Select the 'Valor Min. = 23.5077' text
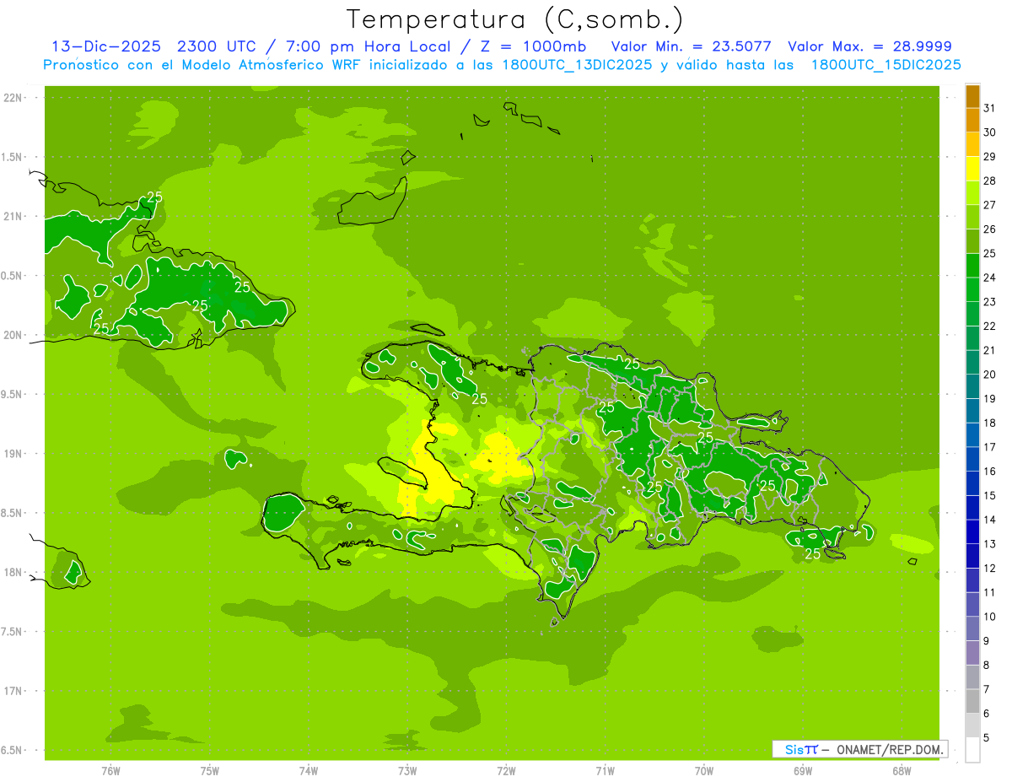 pyautogui.click(x=691, y=46)
